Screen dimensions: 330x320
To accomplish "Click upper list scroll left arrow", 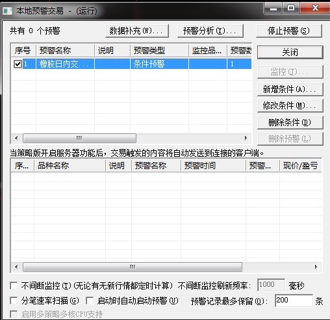I will click(16, 138).
